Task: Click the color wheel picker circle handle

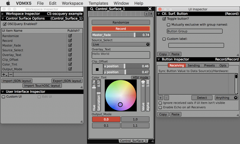Action: [120, 105]
